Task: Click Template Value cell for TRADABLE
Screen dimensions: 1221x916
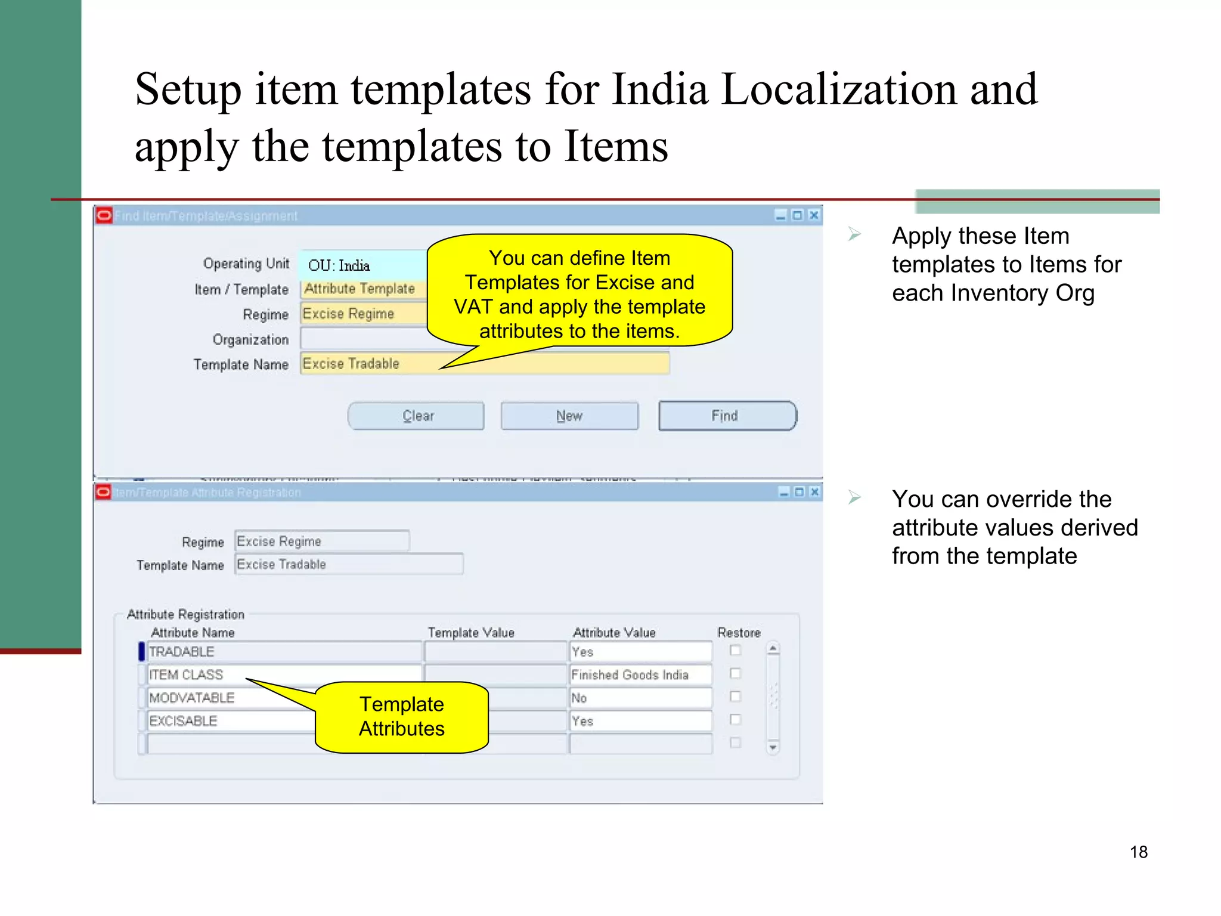Action: (x=495, y=652)
